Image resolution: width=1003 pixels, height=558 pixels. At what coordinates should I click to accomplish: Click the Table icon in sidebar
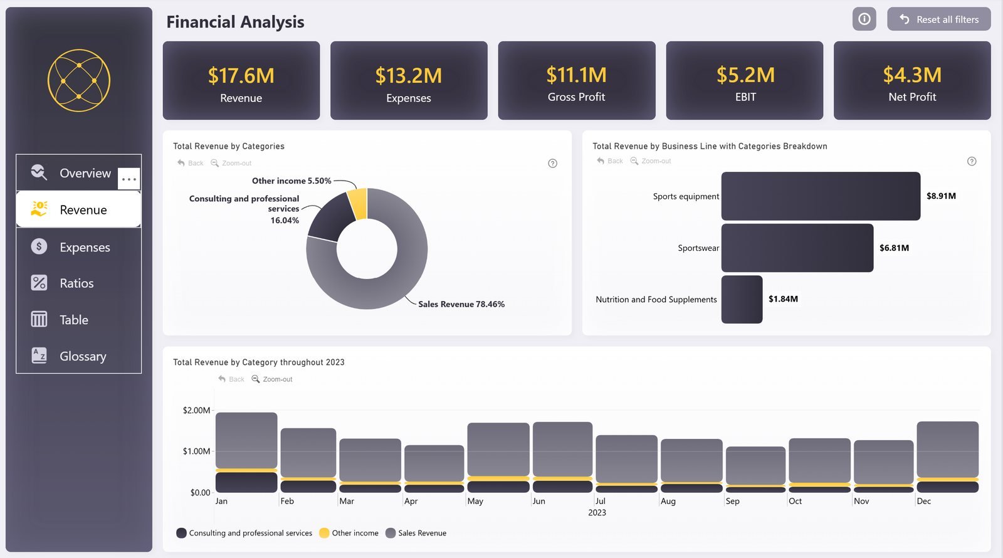[39, 319]
